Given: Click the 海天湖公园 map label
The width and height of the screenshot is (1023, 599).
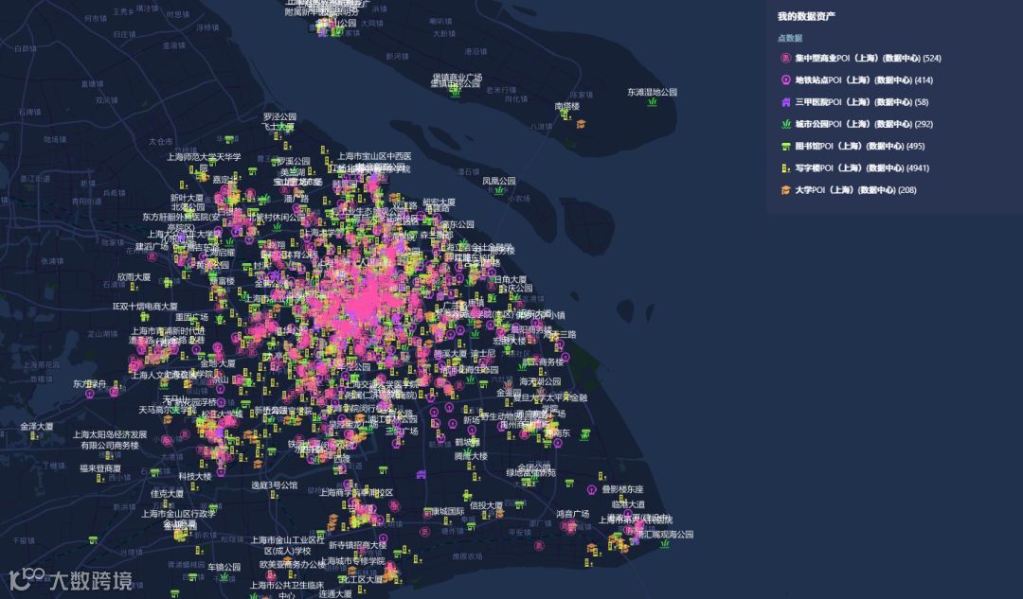Looking at the screenshot, I should pos(540,381).
